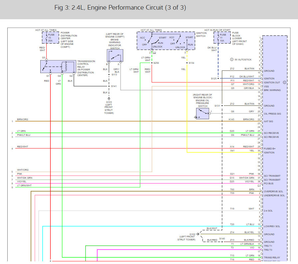Click the S134 splice on the yellow wire

pos(187,63)
